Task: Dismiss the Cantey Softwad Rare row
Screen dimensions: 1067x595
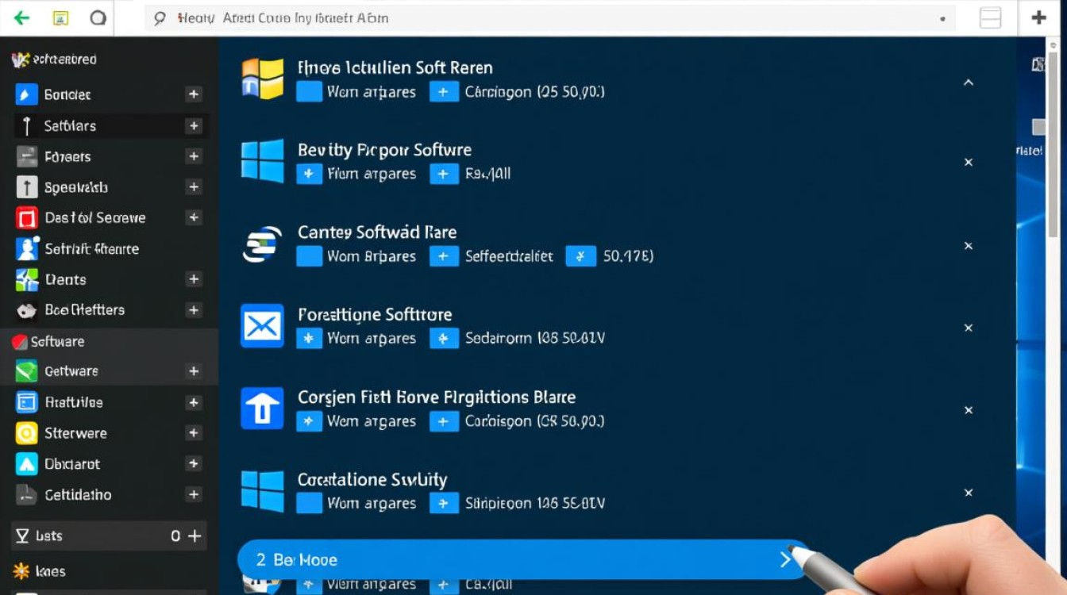Action: pos(968,246)
